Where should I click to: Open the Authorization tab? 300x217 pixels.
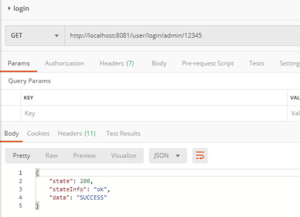pyautogui.click(x=64, y=63)
